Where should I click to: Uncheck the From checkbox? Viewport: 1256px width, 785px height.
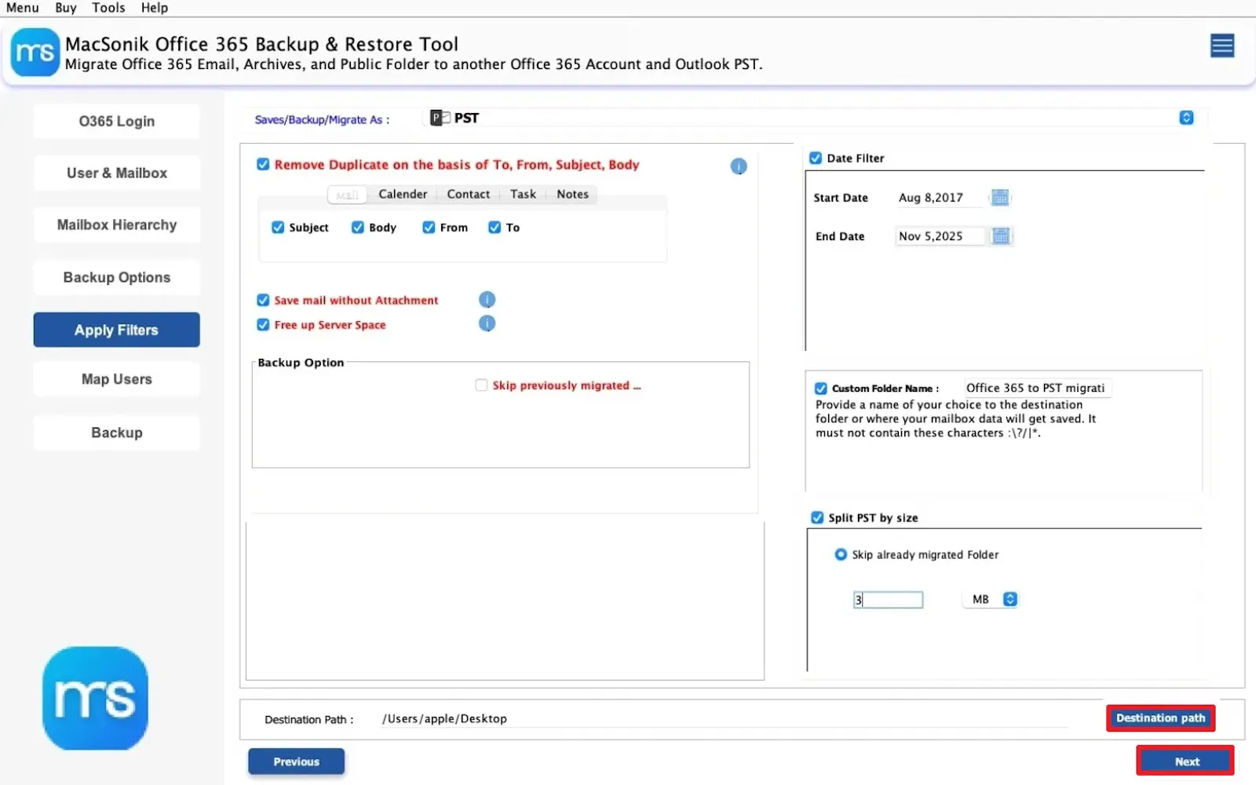[429, 227]
